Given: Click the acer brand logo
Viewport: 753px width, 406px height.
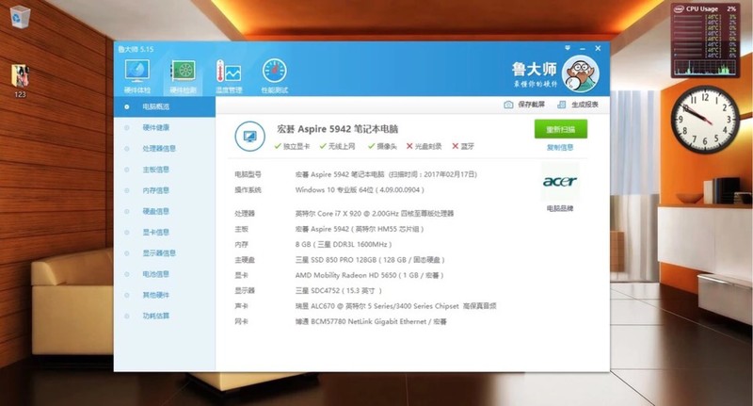Looking at the screenshot, I should pos(560,182).
